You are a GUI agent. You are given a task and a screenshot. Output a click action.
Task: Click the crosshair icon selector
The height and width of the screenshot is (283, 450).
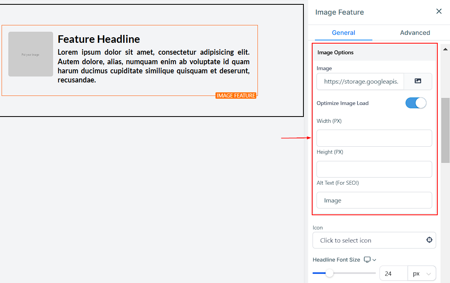(x=429, y=240)
